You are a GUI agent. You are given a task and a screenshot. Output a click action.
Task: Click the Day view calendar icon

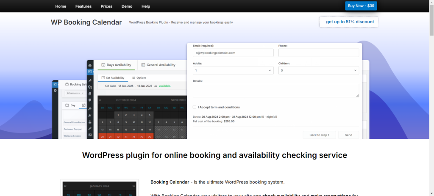pos(67,105)
